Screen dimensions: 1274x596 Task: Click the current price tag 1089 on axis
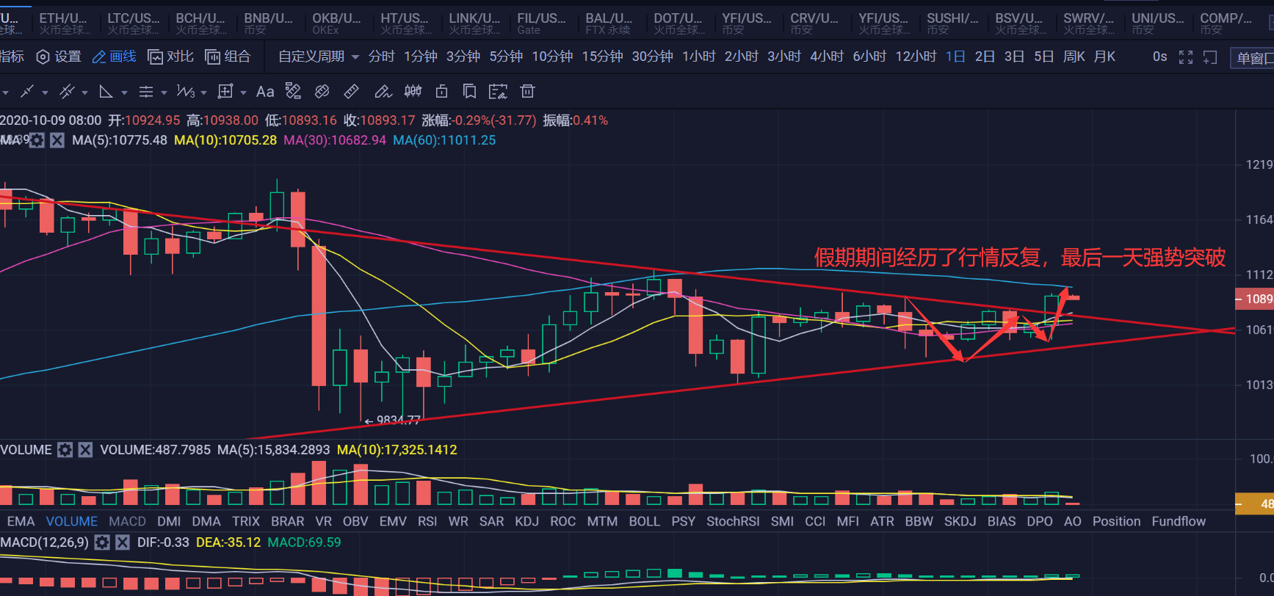pos(1255,299)
